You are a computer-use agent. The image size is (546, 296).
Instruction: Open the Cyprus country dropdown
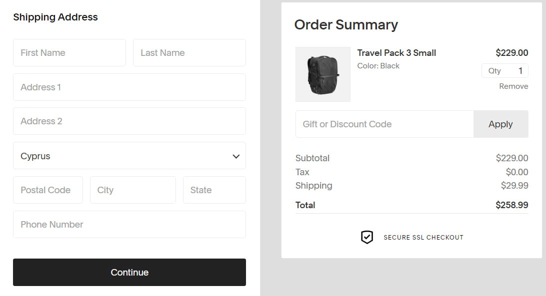coord(129,156)
